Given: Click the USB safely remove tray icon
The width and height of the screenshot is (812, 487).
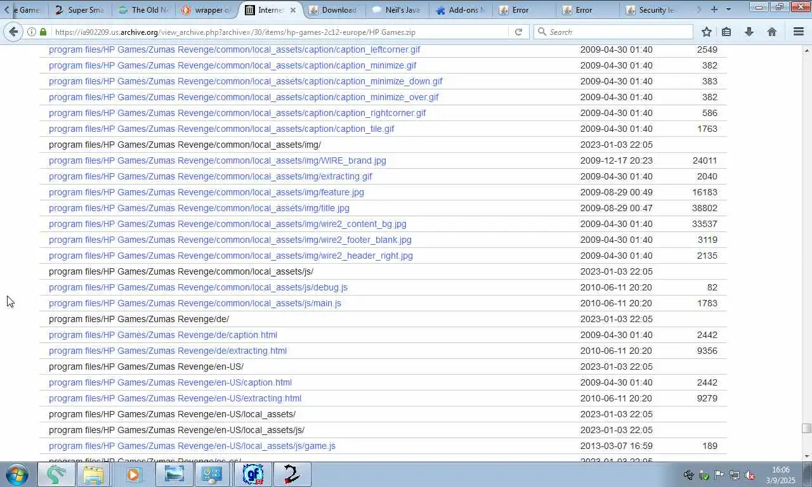Looking at the screenshot, I should click(689, 475).
